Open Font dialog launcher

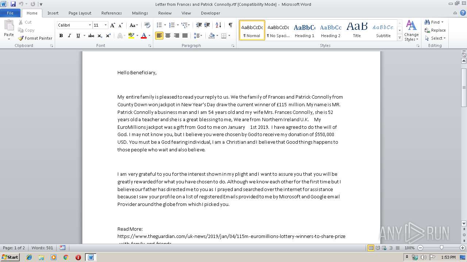[150, 46]
